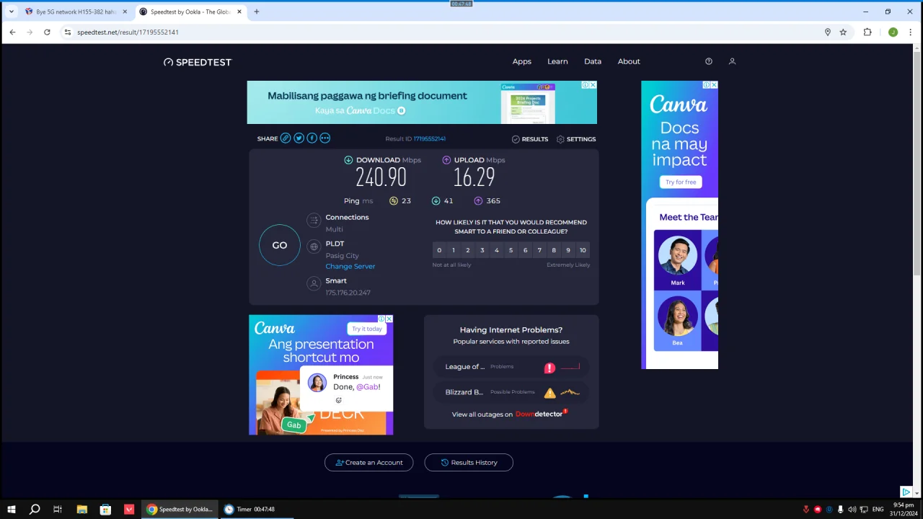Open a new browser tab
Viewport: 923px width, 519px height.
(256, 12)
